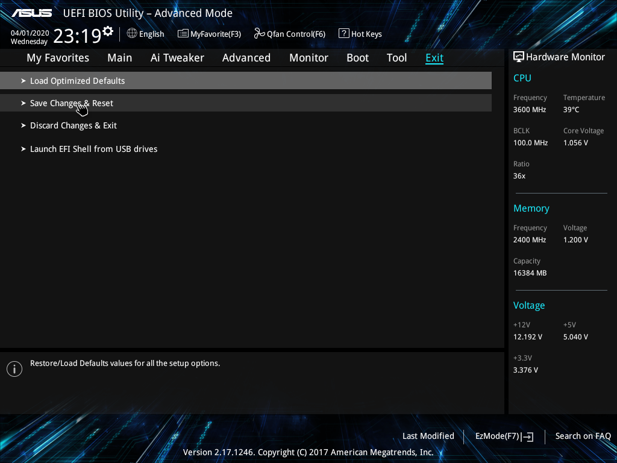
Task: Click arrow beside Save Changes & Reset
Action: click(23, 103)
